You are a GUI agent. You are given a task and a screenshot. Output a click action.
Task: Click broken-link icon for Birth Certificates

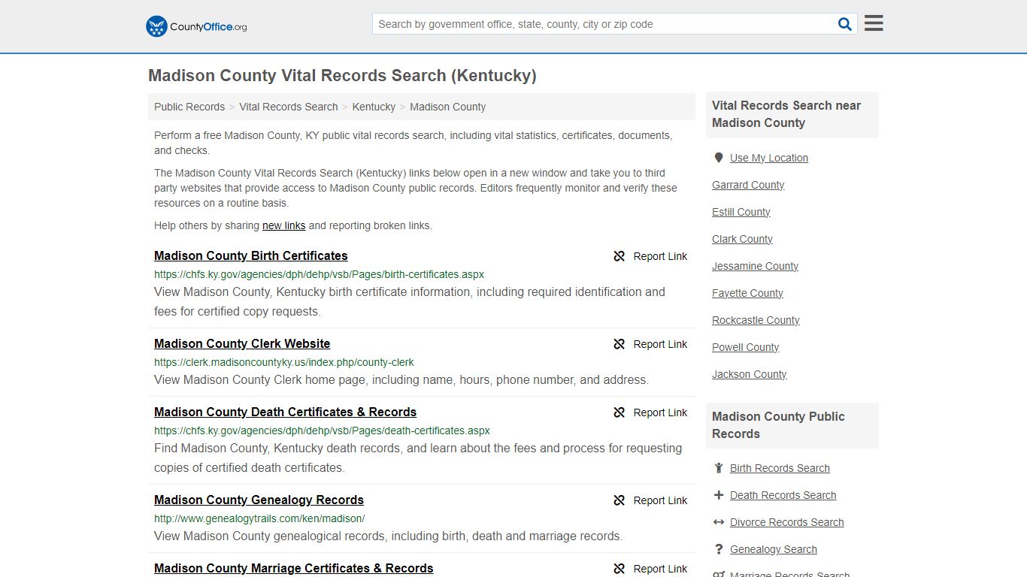click(619, 256)
